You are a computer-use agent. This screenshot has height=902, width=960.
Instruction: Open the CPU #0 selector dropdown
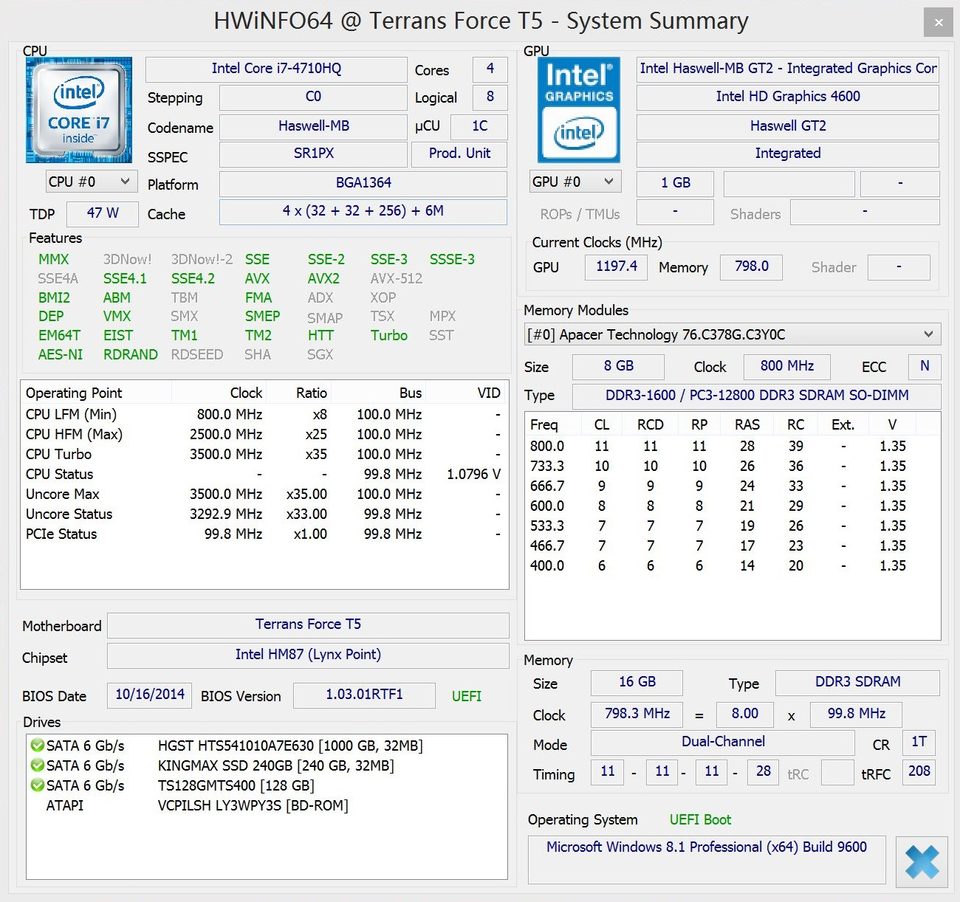coord(89,182)
